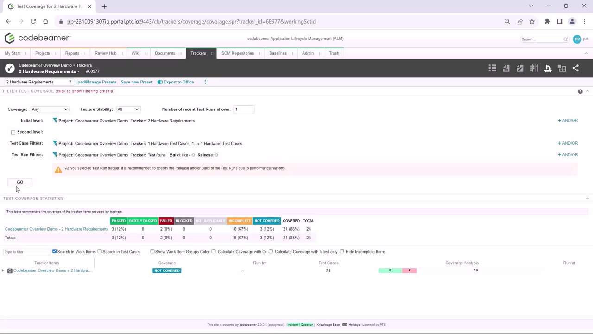The image size is (593, 334).
Task: Click the browser reload button
Action: (33, 21)
